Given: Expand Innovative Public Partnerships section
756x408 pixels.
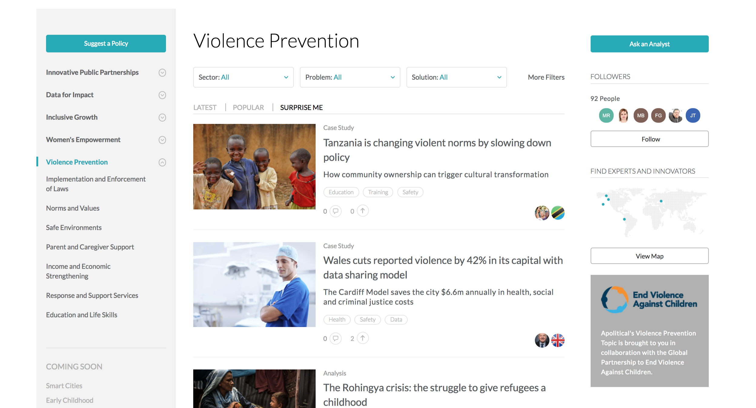Looking at the screenshot, I should click(162, 72).
